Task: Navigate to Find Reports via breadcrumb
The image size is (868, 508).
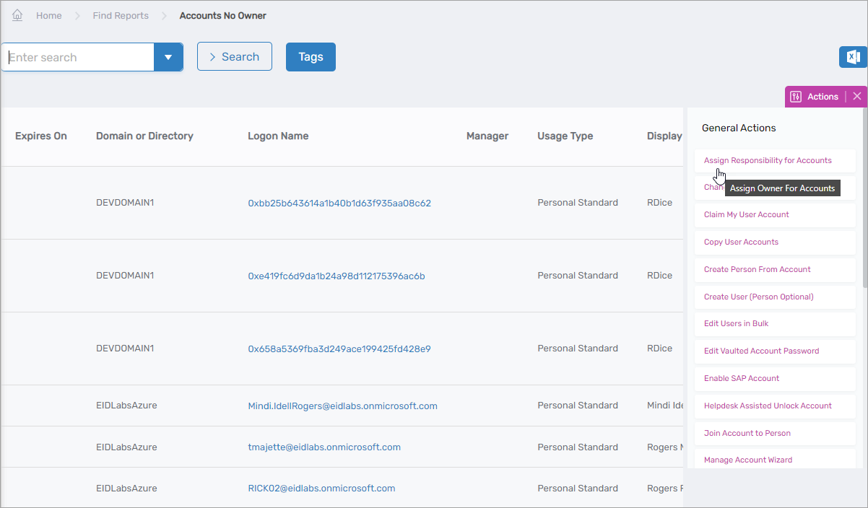Action: (120, 15)
